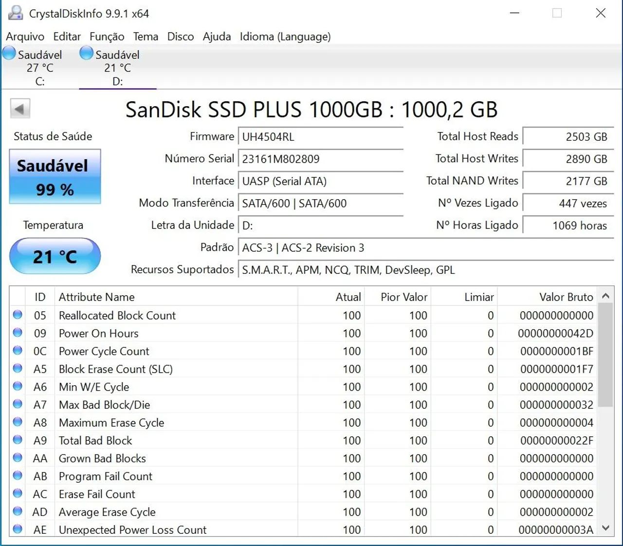Image resolution: width=623 pixels, height=546 pixels.
Task: Click status orb of Grown Bad Blocks row
Action: [18, 458]
